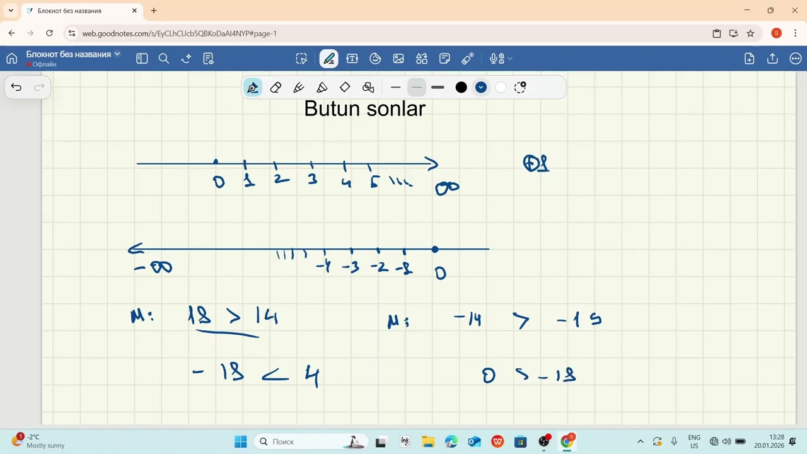Open the document outline icon
This screenshot has width=807, height=454.
click(x=209, y=59)
